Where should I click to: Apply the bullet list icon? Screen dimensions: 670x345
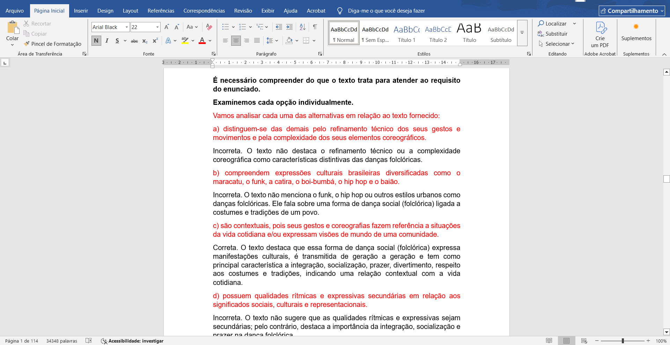(x=226, y=27)
